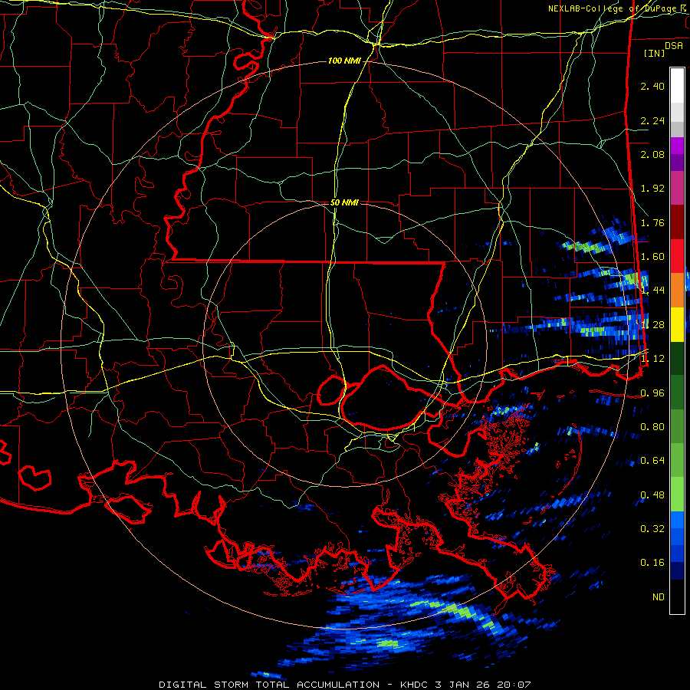
Task: Pick the light green swatch beside 0.48
Action: pyautogui.click(x=677, y=495)
